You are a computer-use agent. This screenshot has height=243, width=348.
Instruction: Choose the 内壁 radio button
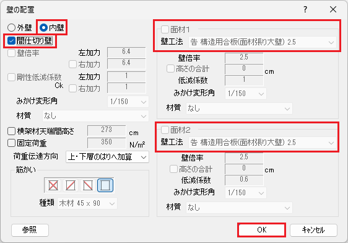point(43,27)
